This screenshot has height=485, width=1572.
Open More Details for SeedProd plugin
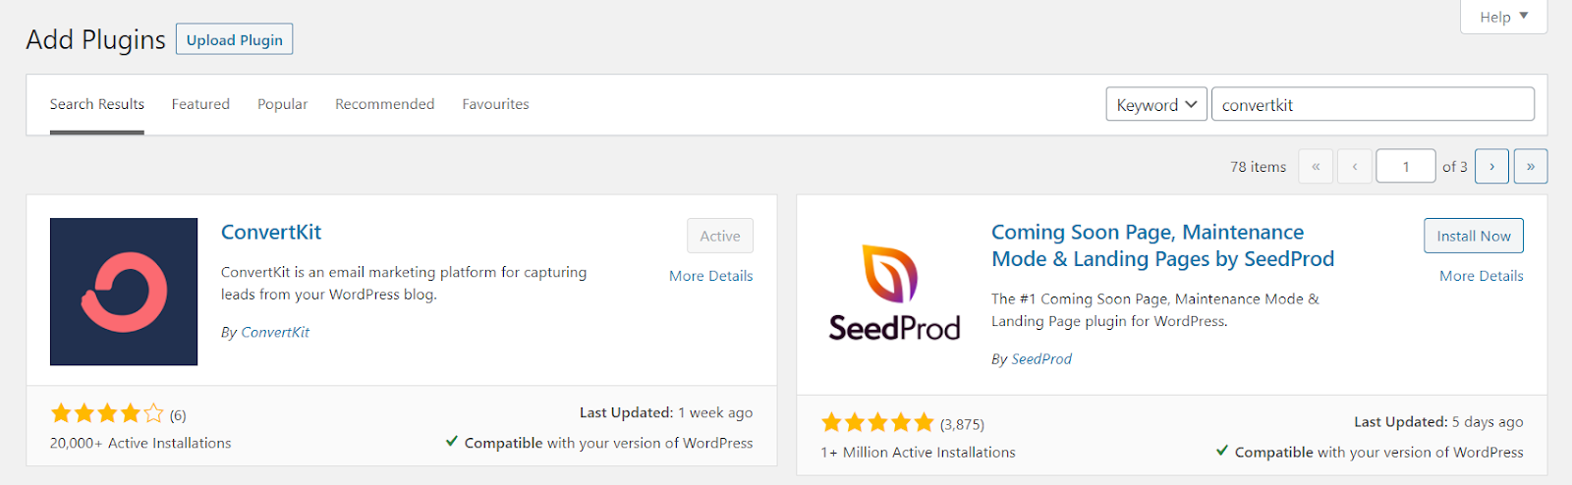point(1481,276)
